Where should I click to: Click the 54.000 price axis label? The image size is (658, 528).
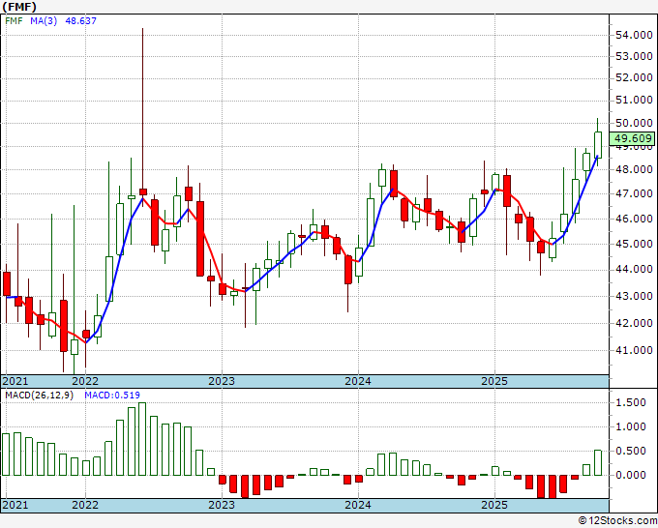point(634,35)
